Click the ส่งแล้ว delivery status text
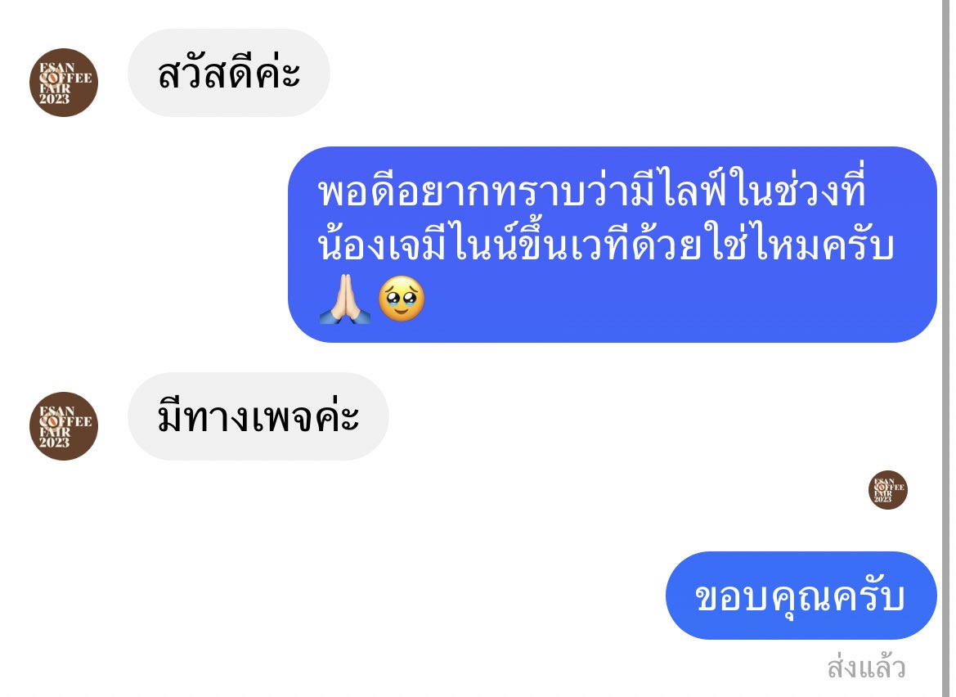956x697 pixels. point(866,667)
